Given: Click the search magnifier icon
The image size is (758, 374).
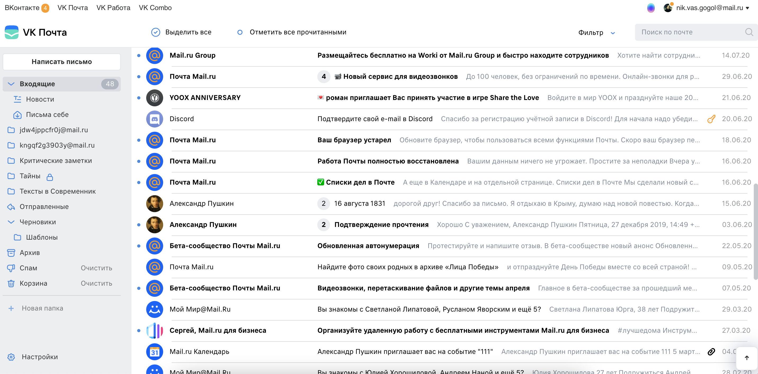Looking at the screenshot, I should pos(749,32).
